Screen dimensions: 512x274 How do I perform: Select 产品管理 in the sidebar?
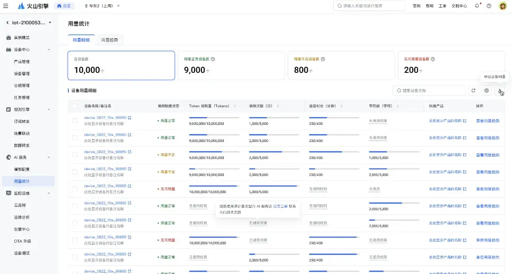(x=22, y=62)
